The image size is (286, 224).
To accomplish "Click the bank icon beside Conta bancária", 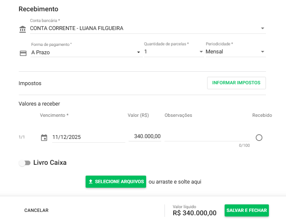I will [23, 29].
